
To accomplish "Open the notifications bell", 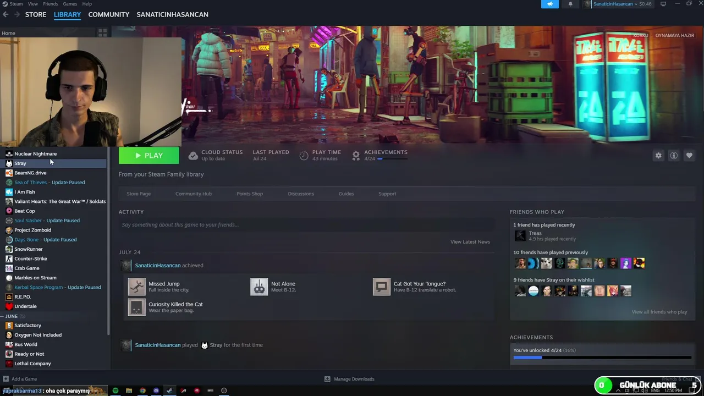I will pos(570,4).
